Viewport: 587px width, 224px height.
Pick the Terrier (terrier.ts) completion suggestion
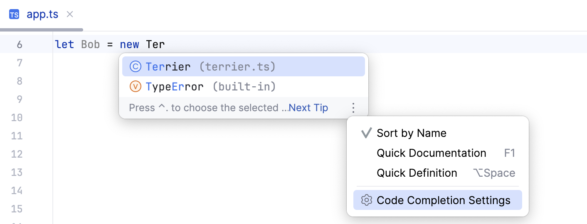click(x=210, y=67)
